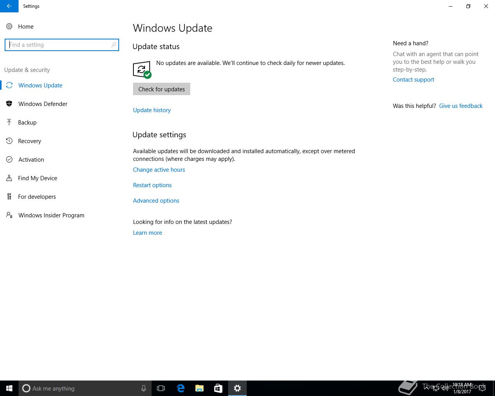Image resolution: width=495 pixels, height=396 pixels.
Task: Click the update status icon with green check
Action: (x=142, y=70)
